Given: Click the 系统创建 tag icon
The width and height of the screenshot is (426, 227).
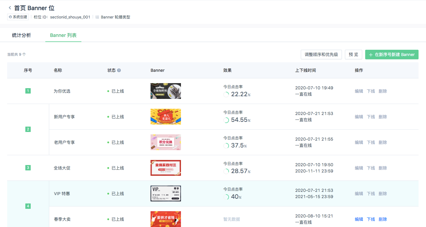Looking at the screenshot, I should (x=10, y=17).
